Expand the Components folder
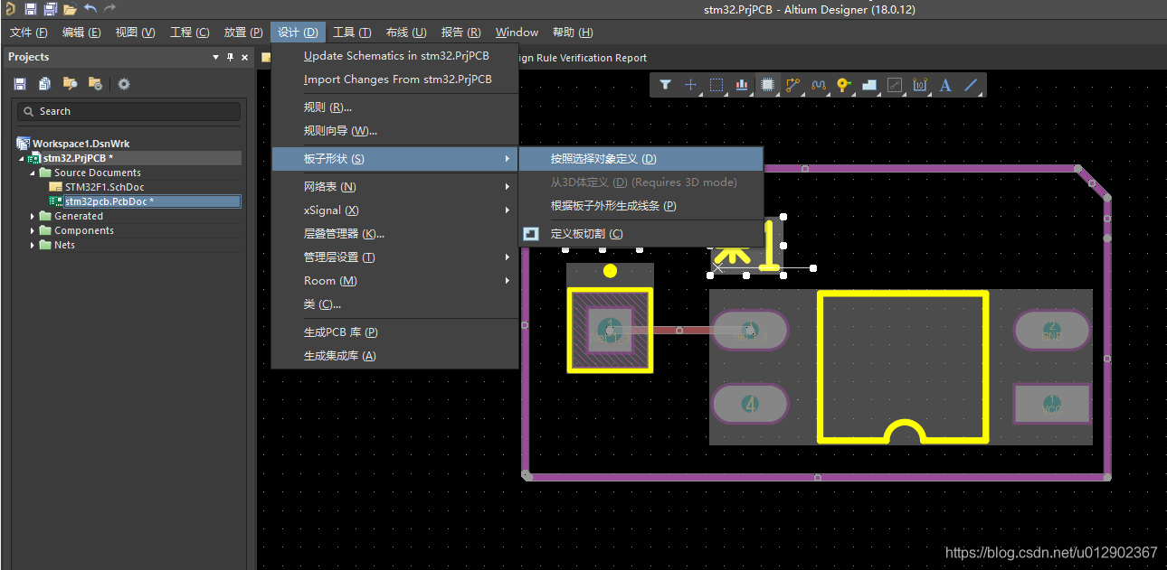Image resolution: width=1167 pixels, height=570 pixels. click(x=33, y=230)
